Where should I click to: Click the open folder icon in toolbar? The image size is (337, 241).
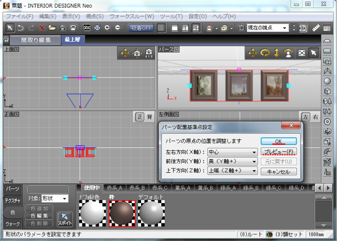click(x=52, y=27)
